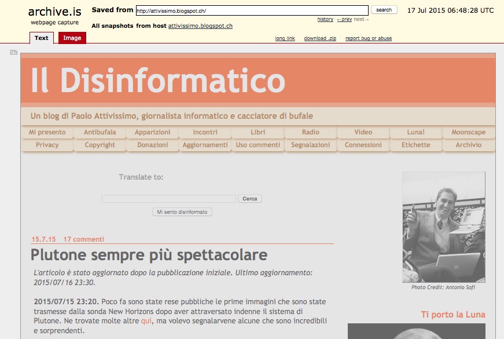The height and width of the screenshot is (339, 504).
Task: Open the 17 commenti link
Action: pos(83,239)
